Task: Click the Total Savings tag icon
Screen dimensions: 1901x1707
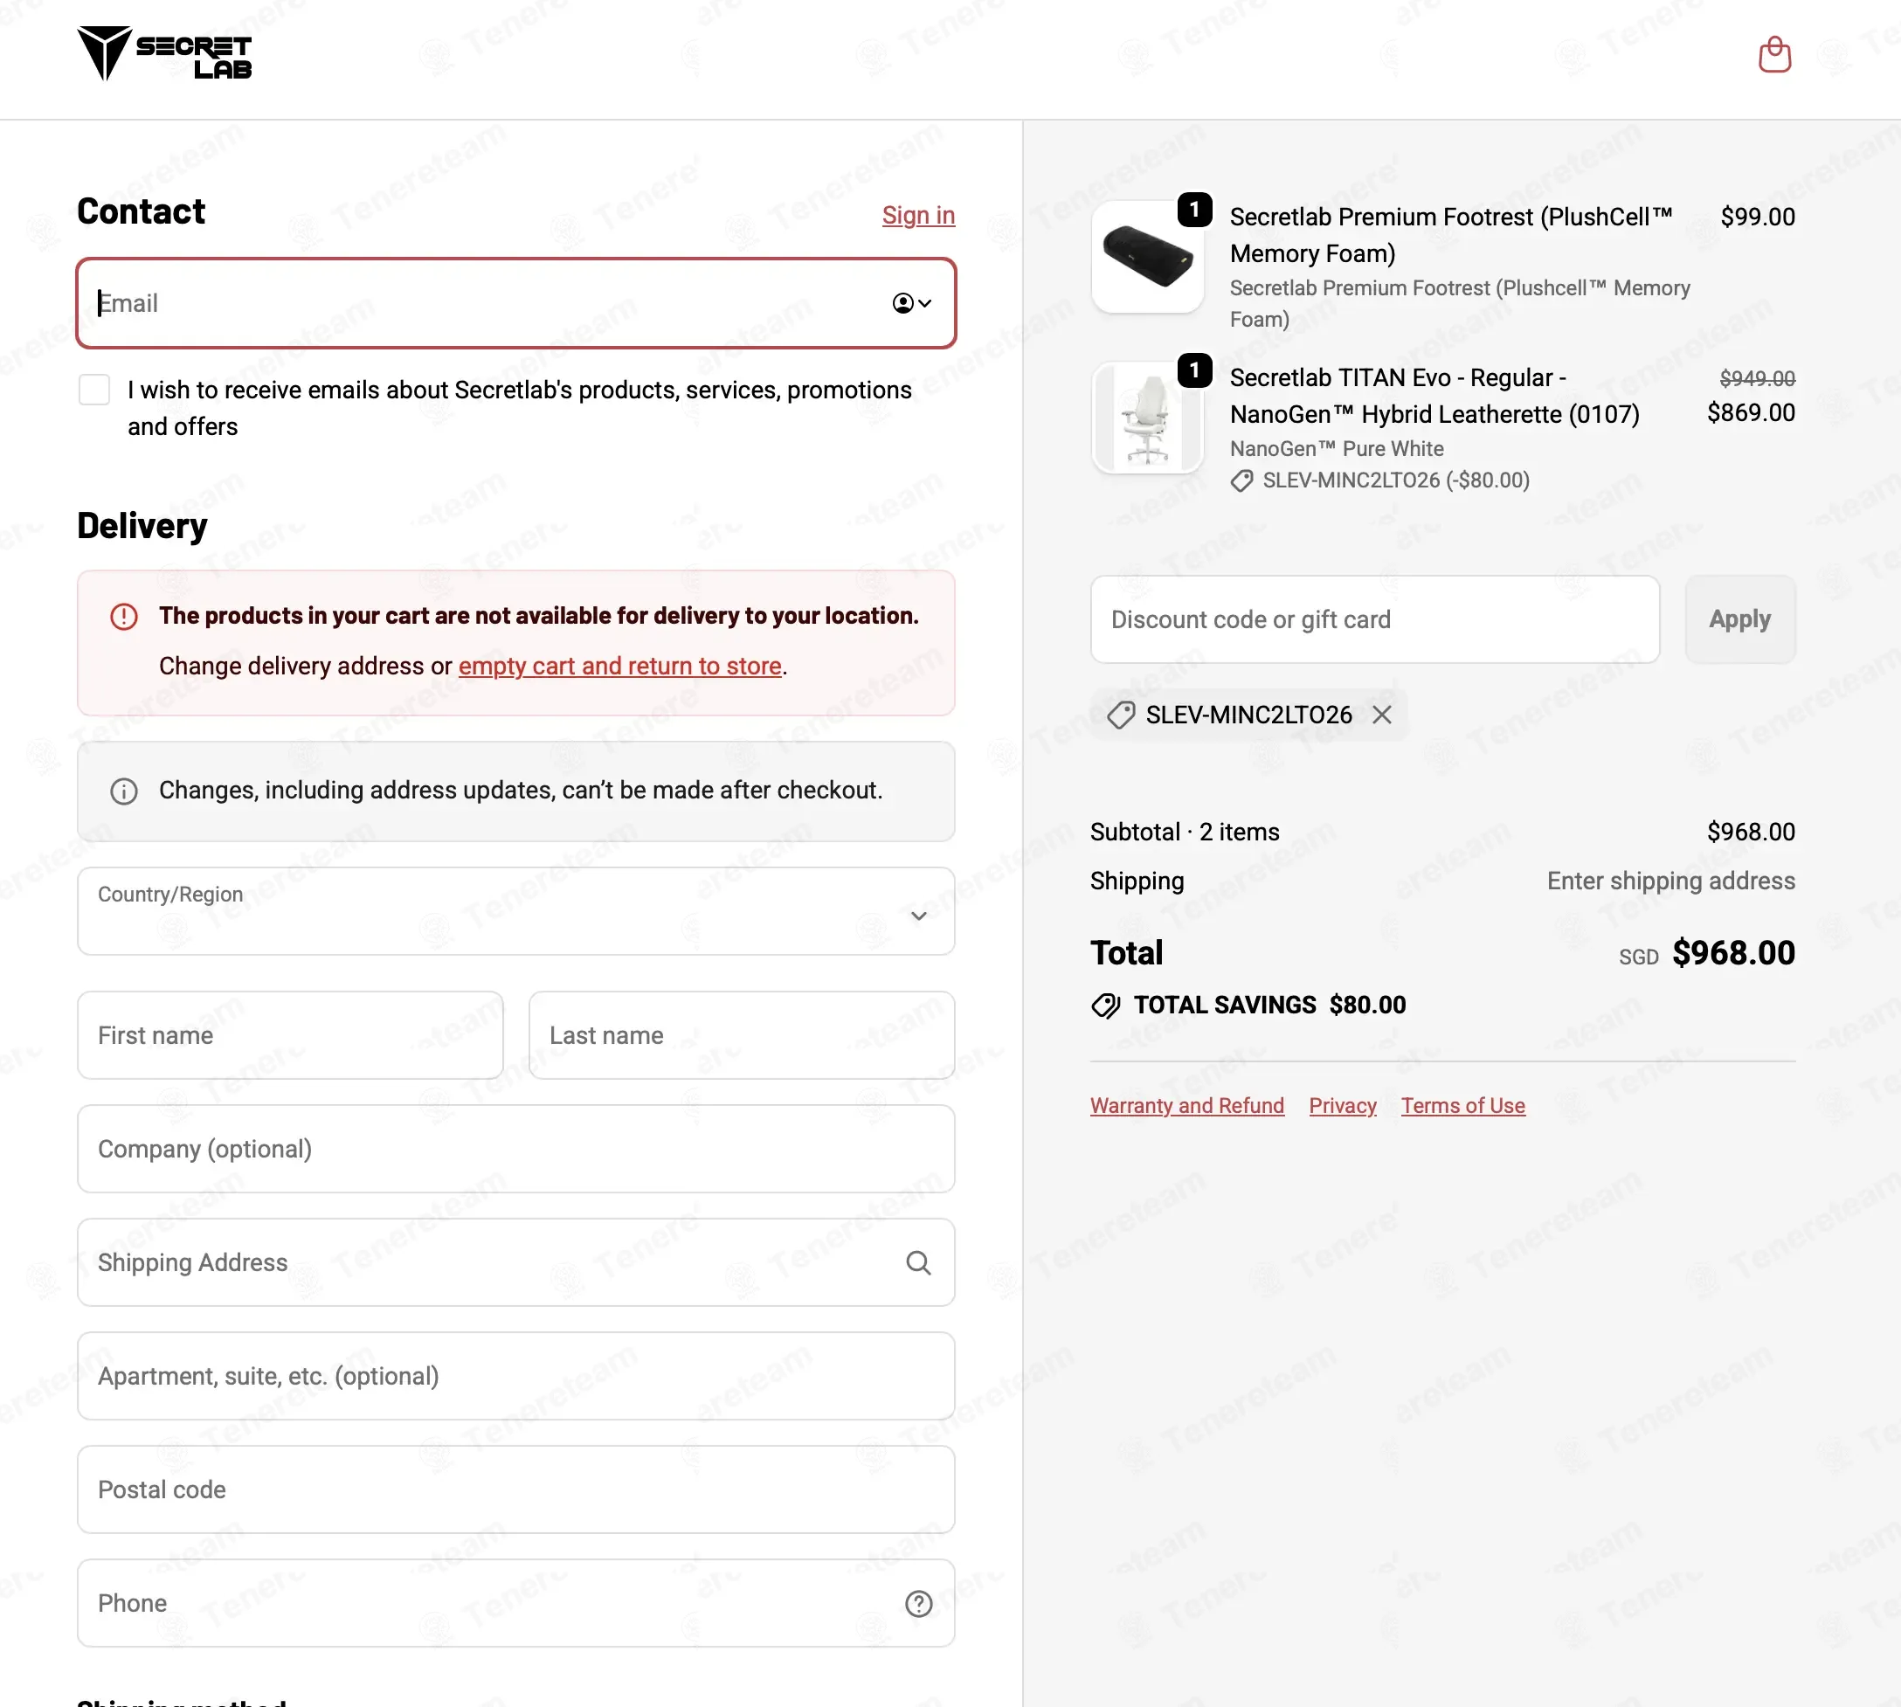Action: coord(1106,1006)
